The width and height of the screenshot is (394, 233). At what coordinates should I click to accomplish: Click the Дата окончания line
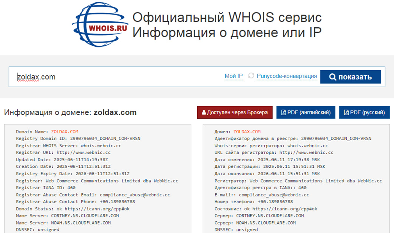coord(267,174)
